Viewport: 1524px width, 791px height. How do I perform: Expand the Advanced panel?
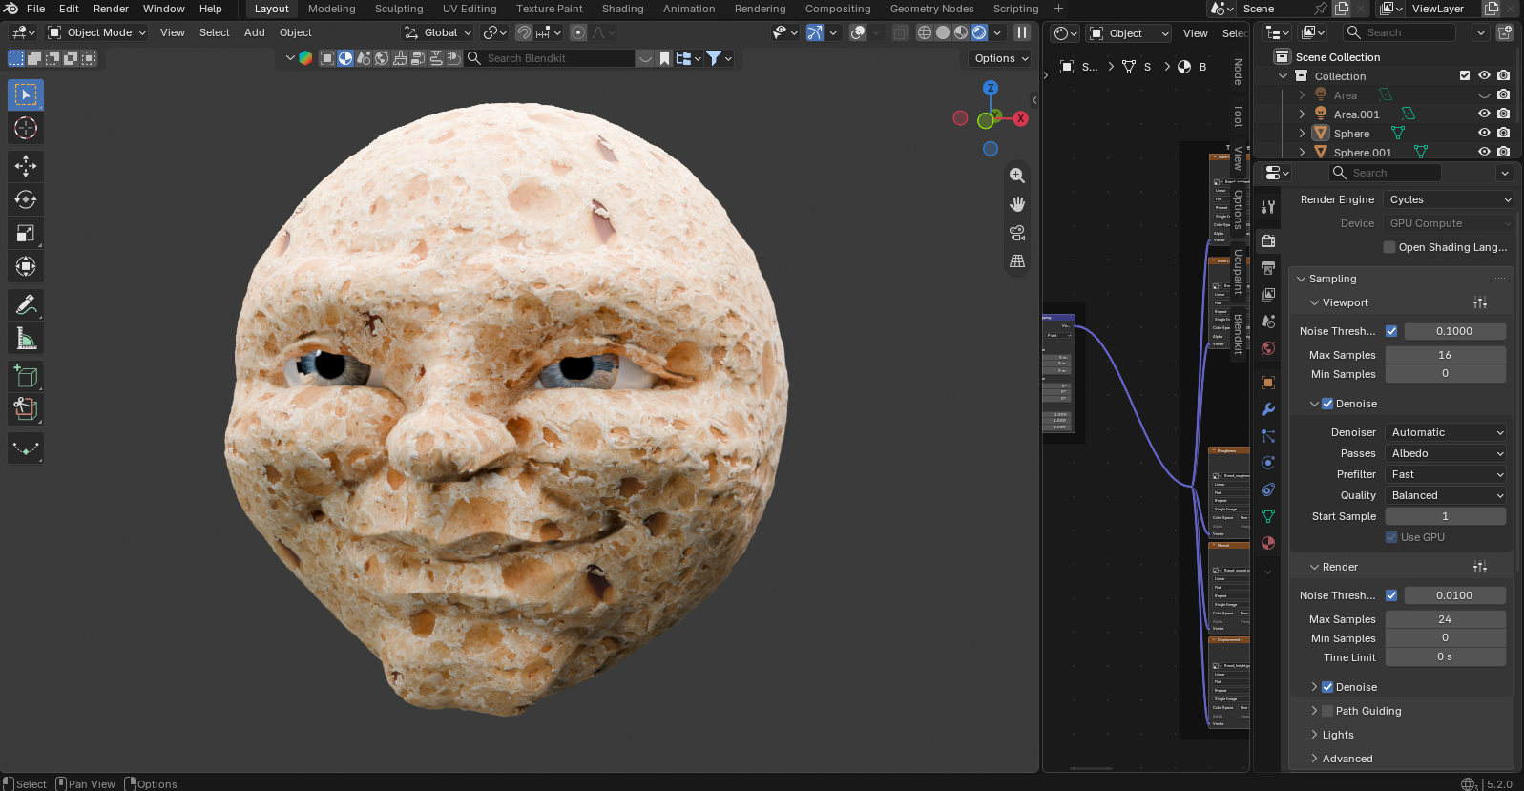pos(1347,759)
